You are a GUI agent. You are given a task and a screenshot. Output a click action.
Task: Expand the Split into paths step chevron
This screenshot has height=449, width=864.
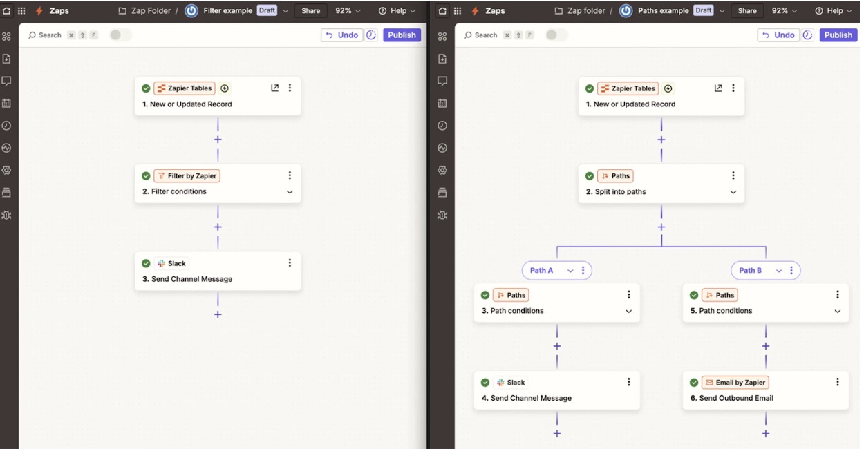[733, 192]
